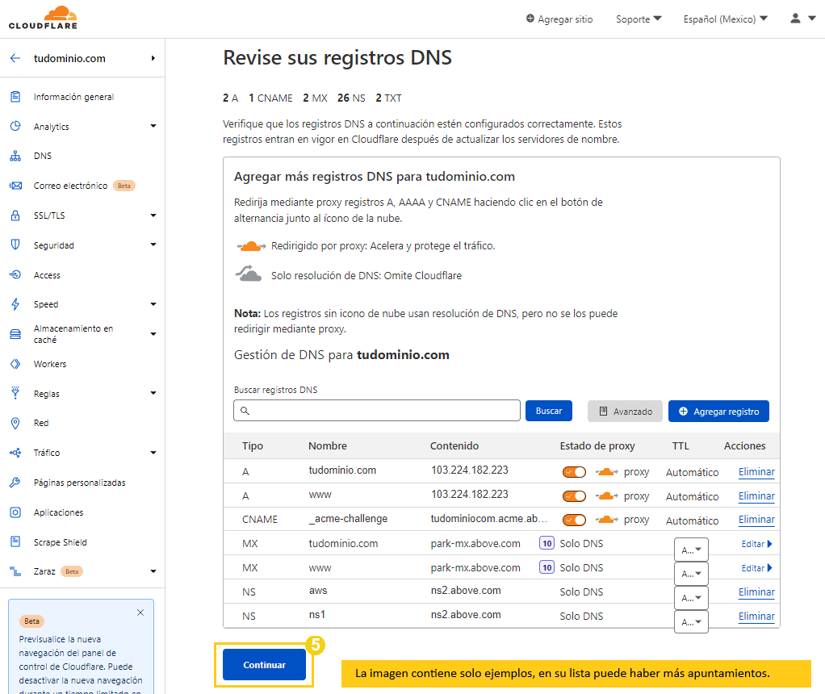Click the Correo electrónico envelope icon

coord(16,186)
